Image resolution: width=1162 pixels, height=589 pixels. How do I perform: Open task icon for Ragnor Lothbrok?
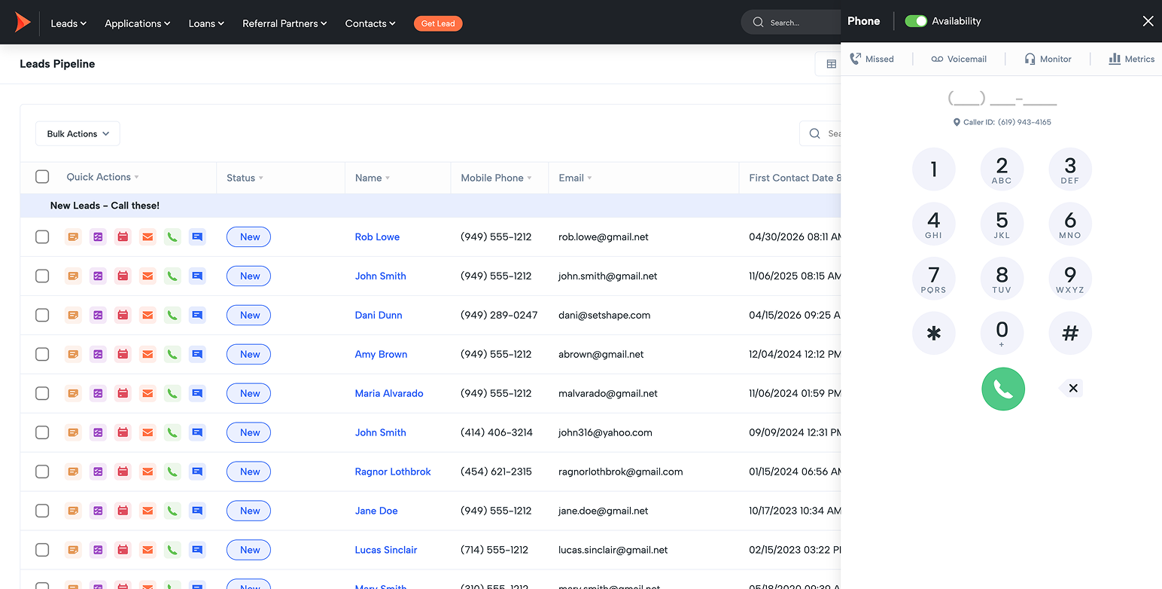point(98,472)
